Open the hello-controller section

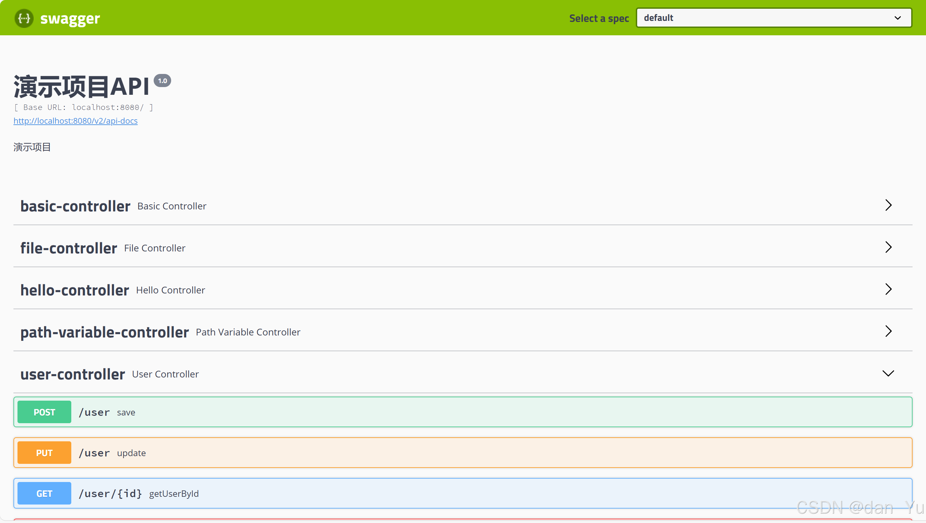pos(74,290)
